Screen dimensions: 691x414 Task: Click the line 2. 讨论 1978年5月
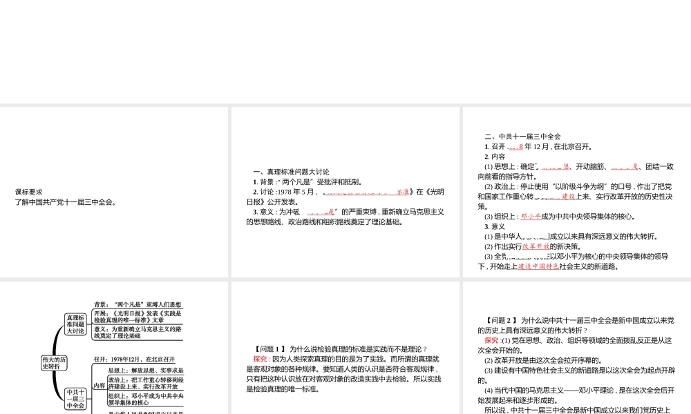point(348,192)
